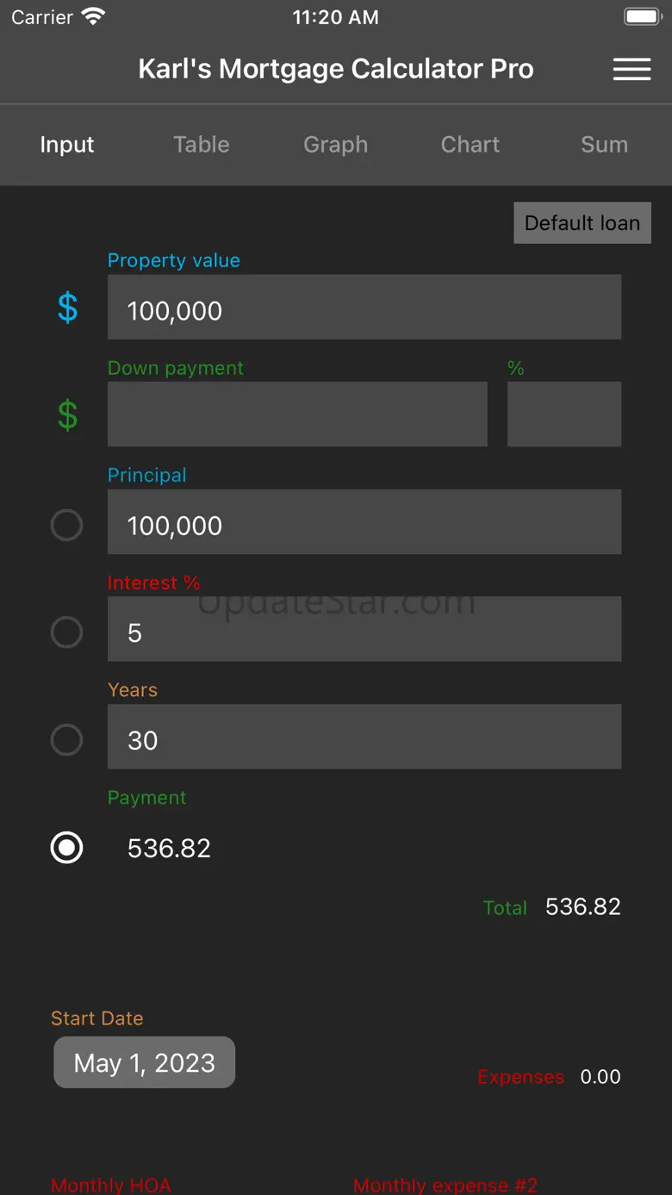Tap the battery status icon

642,17
